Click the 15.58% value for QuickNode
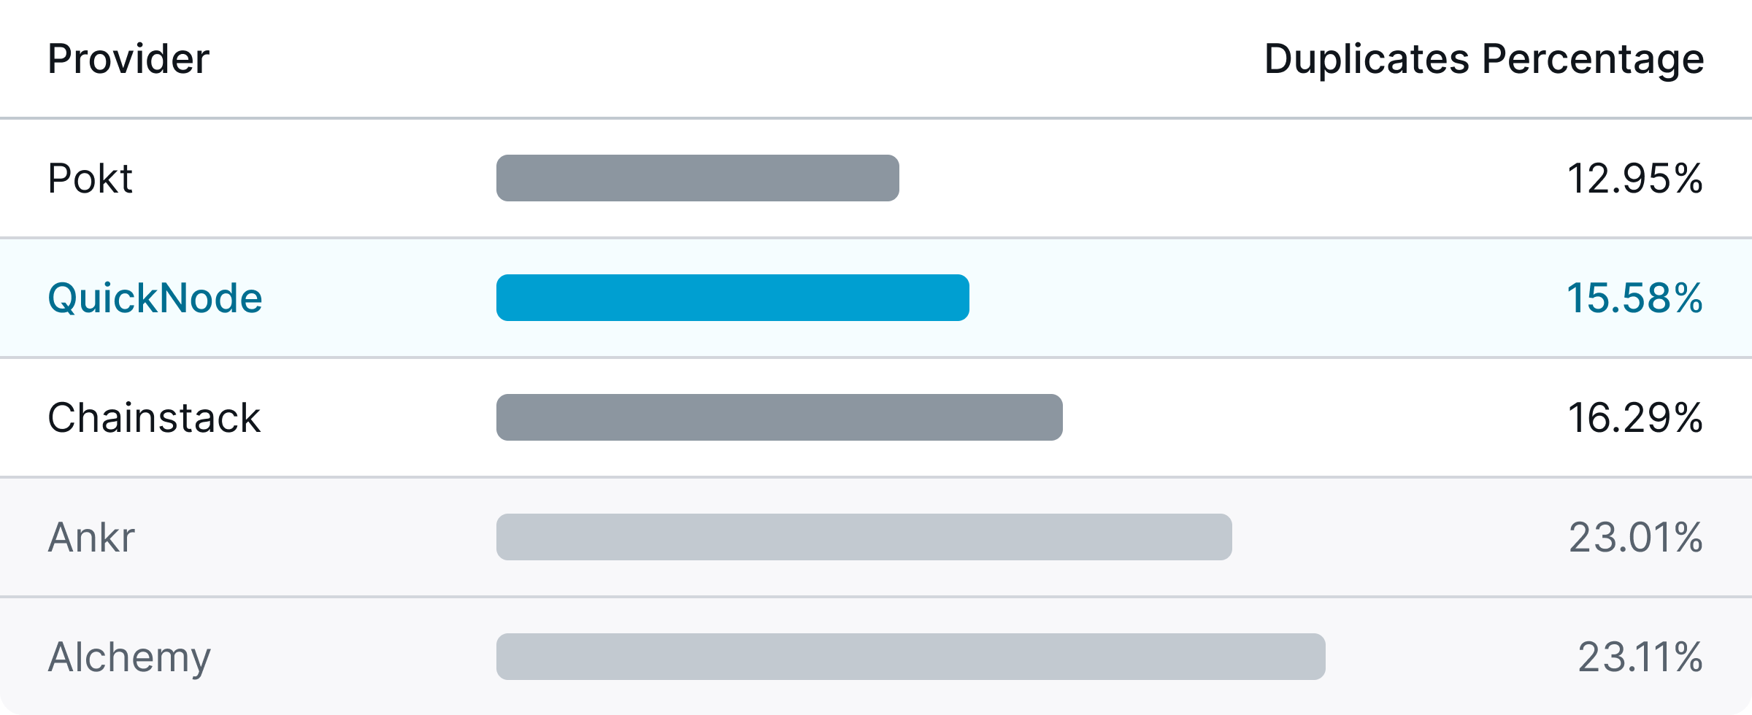 (x=1635, y=298)
